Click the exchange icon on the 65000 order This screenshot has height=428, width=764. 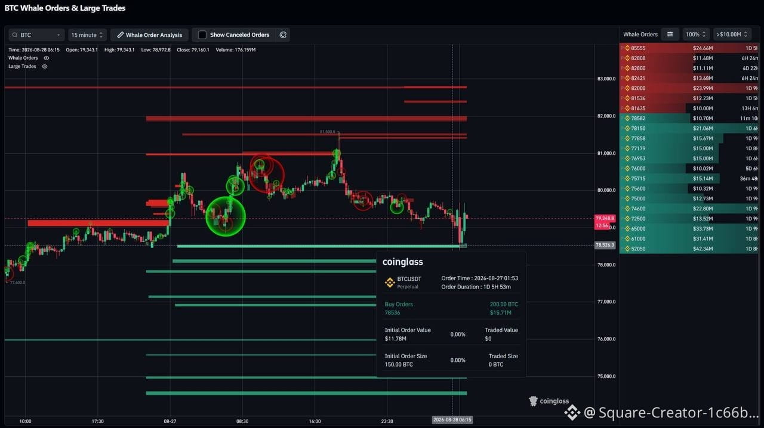tap(627, 229)
